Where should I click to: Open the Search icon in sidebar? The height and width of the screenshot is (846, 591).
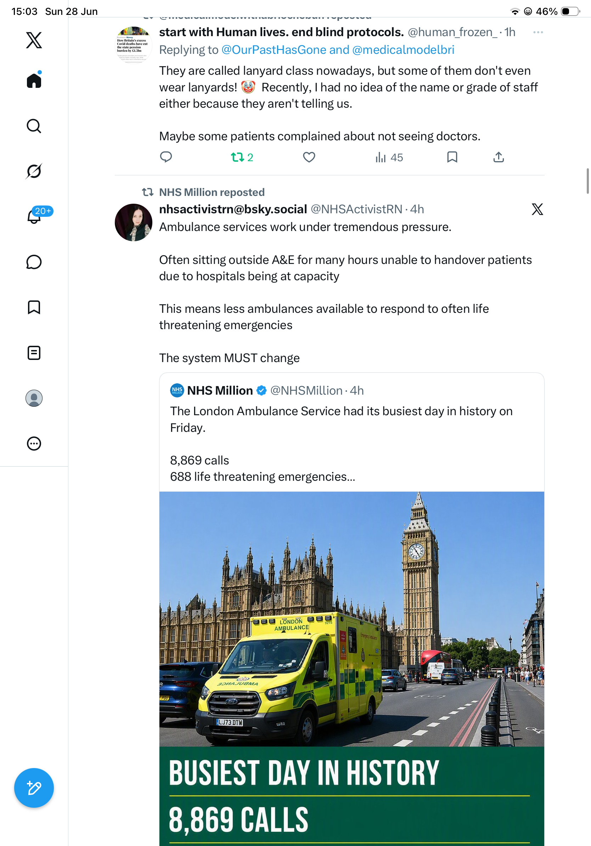[34, 126]
